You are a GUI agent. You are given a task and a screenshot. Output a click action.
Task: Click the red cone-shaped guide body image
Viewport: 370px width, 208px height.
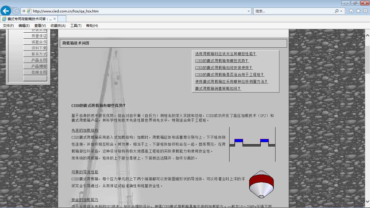pyautogui.click(x=261, y=184)
